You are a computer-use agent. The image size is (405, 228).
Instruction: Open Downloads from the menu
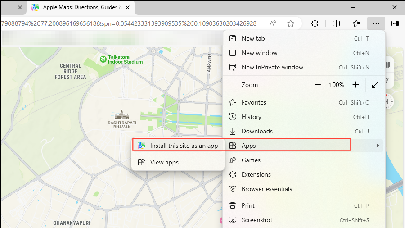(x=304, y=132)
